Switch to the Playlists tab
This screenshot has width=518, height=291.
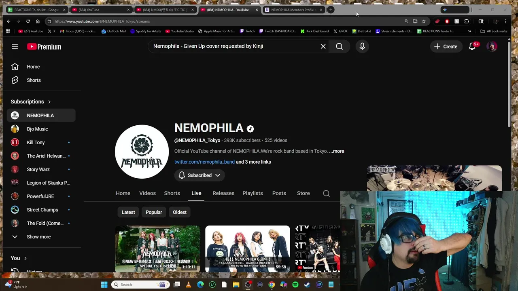[x=253, y=193]
